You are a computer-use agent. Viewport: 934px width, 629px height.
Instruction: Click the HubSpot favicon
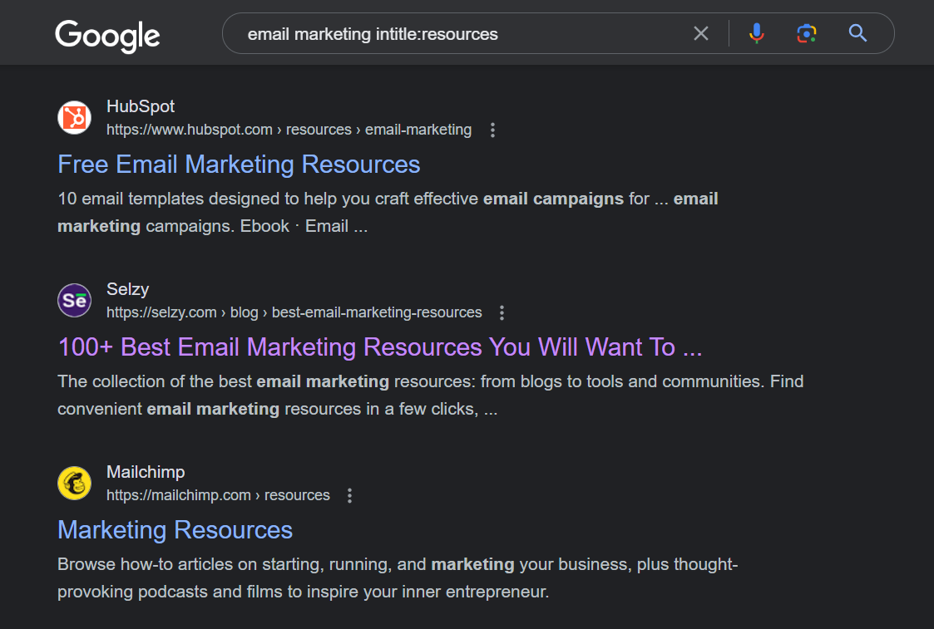tap(74, 117)
